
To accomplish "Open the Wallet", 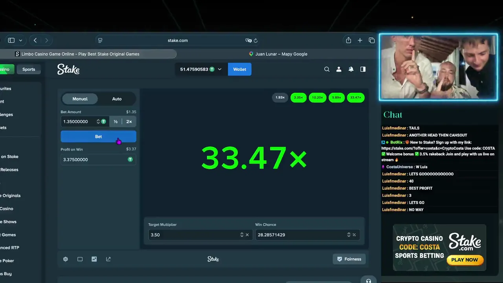I will (240, 69).
